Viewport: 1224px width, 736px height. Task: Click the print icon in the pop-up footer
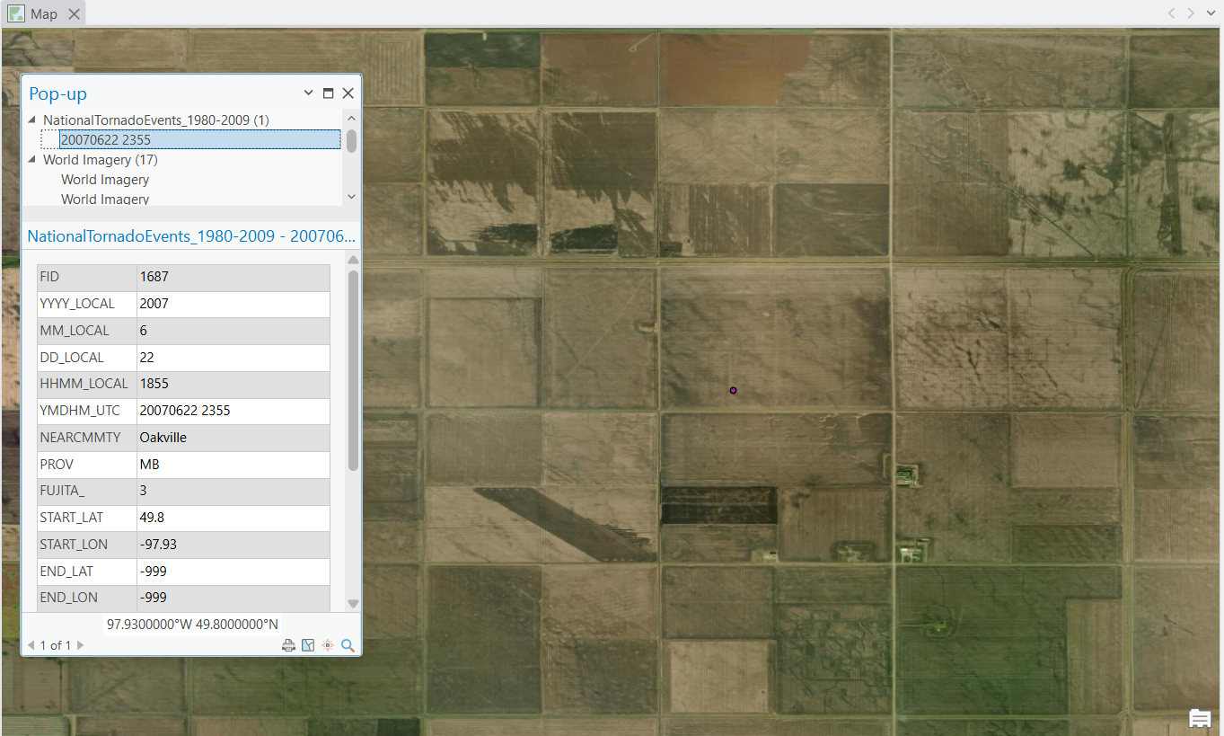(288, 645)
